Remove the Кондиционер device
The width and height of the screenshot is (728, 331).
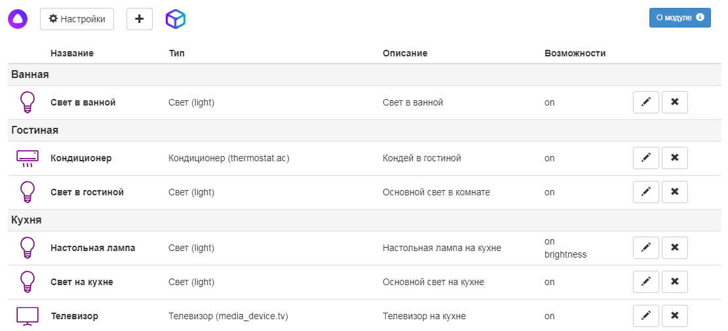674,158
